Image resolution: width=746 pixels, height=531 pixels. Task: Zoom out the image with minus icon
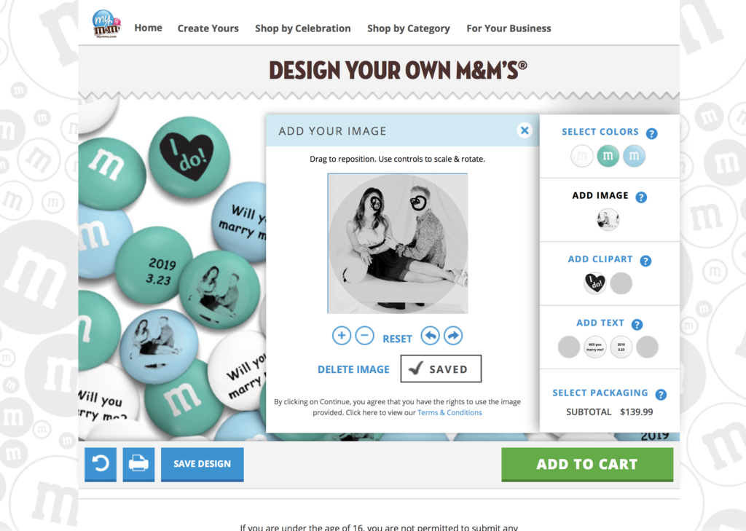coord(364,336)
